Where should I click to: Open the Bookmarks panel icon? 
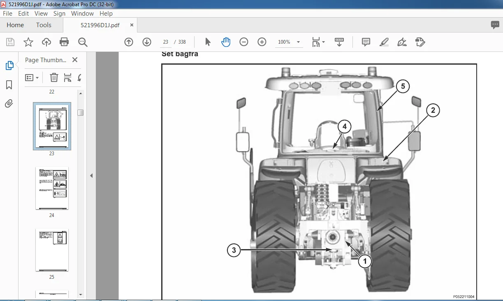click(9, 85)
